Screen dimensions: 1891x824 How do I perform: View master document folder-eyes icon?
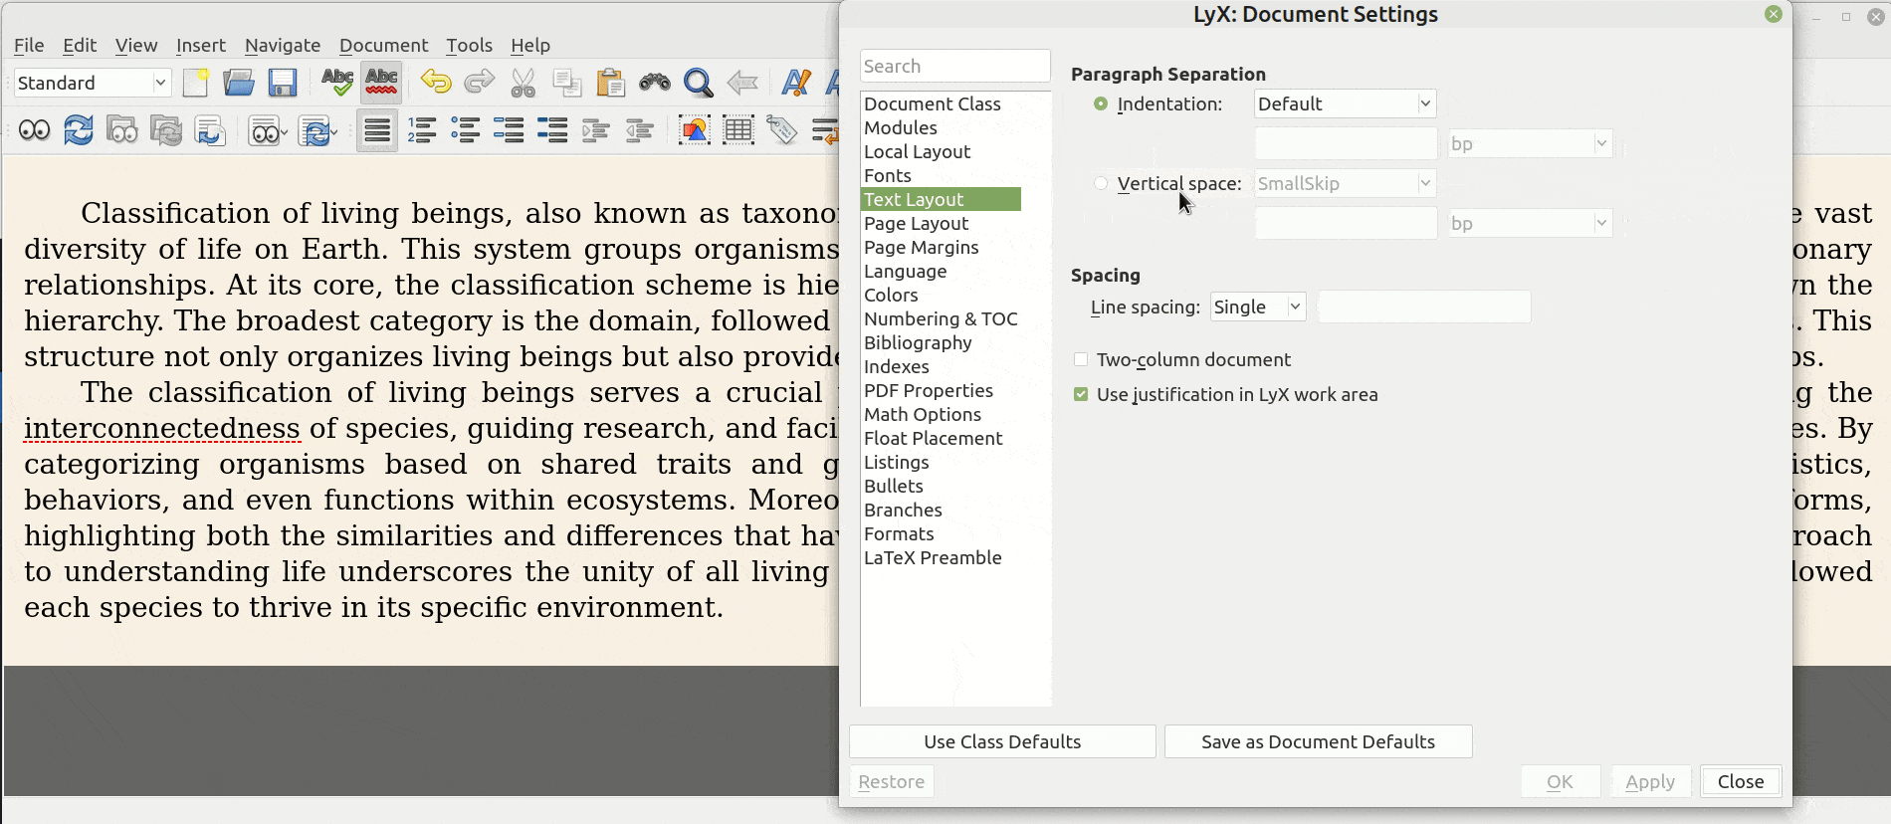tap(122, 130)
